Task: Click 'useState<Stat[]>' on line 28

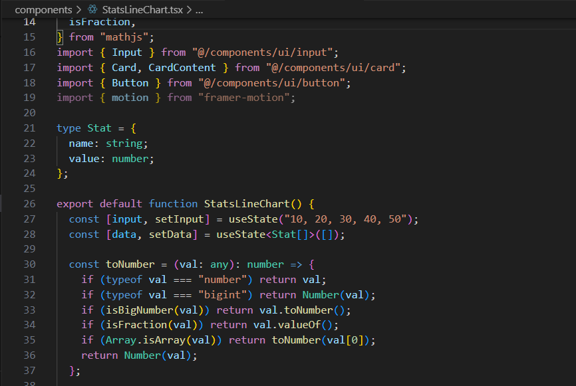Action: (265, 235)
